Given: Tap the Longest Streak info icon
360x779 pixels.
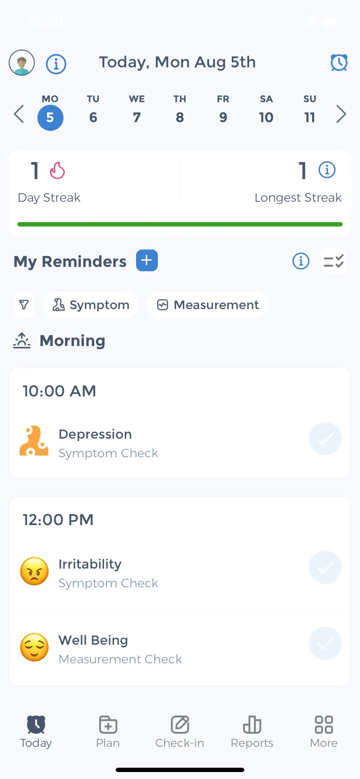Looking at the screenshot, I should tap(327, 170).
